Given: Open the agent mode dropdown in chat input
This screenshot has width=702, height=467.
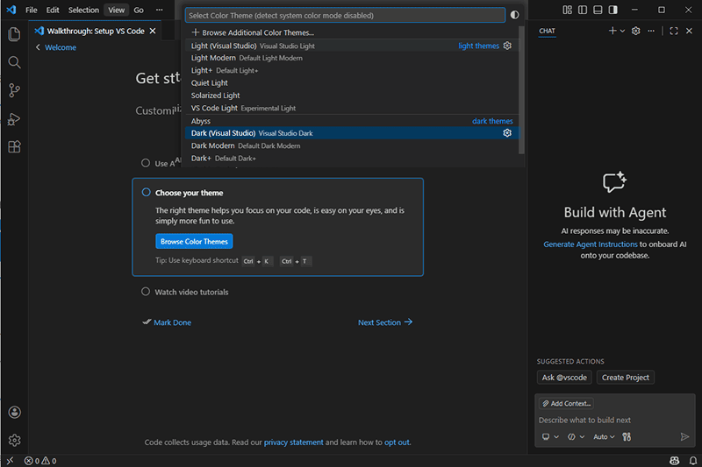Looking at the screenshot, I should [x=577, y=436].
